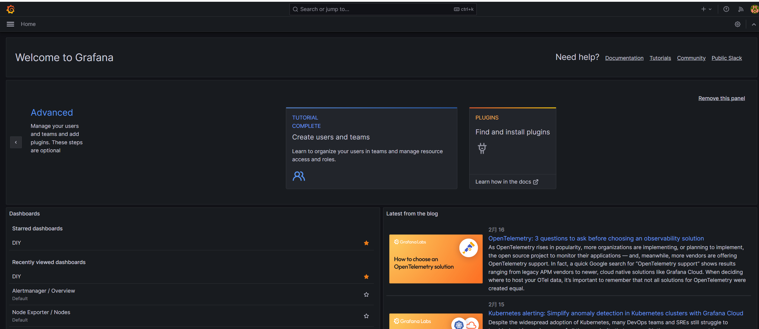This screenshot has width=759, height=329.
Task: Open Node Exporter / Nodes dashboard
Action: coord(41,312)
